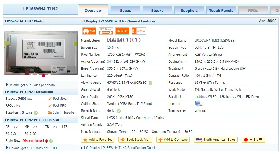This screenshot has height=154, width=280.
Task: Select the RFQs tab
Action: (x=253, y=10)
